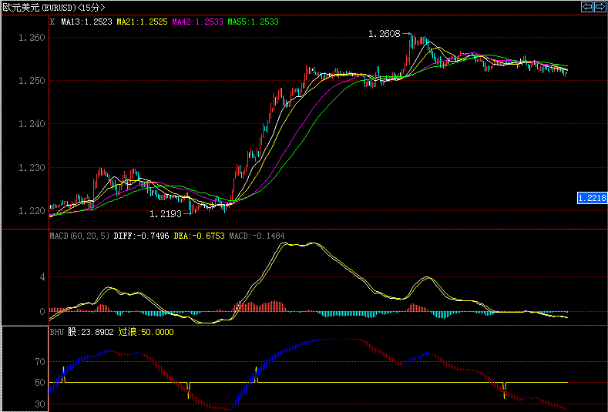Click the 1.260 price axis label
Screen dimensions: 608x412
pyautogui.click(x=32, y=38)
